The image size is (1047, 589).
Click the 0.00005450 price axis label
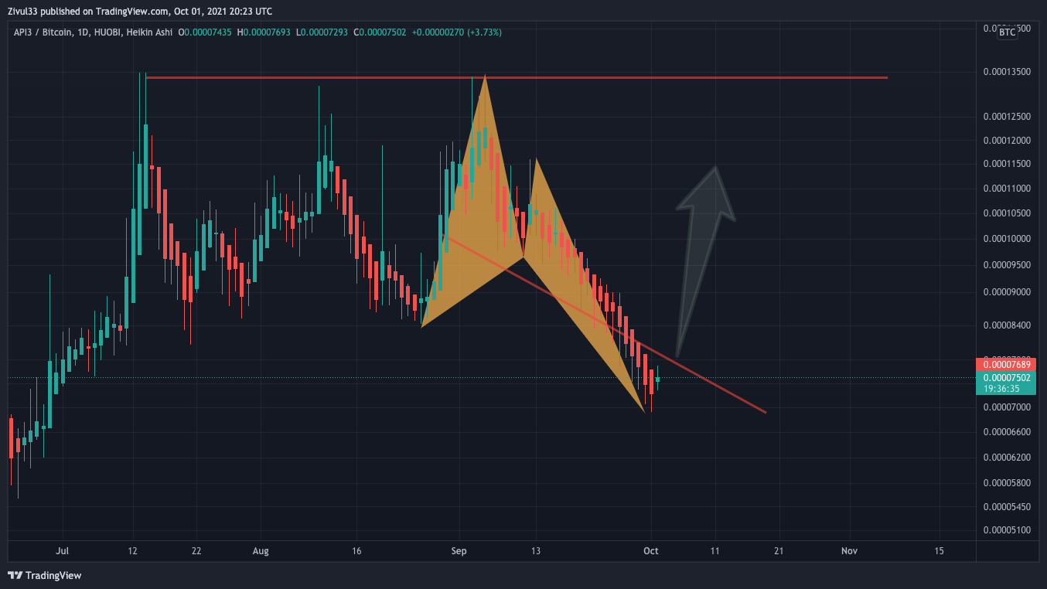pyautogui.click(x=1007, y=507)
